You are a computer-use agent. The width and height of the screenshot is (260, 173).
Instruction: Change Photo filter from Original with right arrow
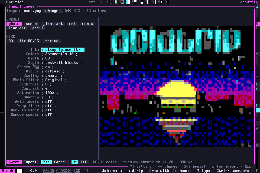pos(66,80)
